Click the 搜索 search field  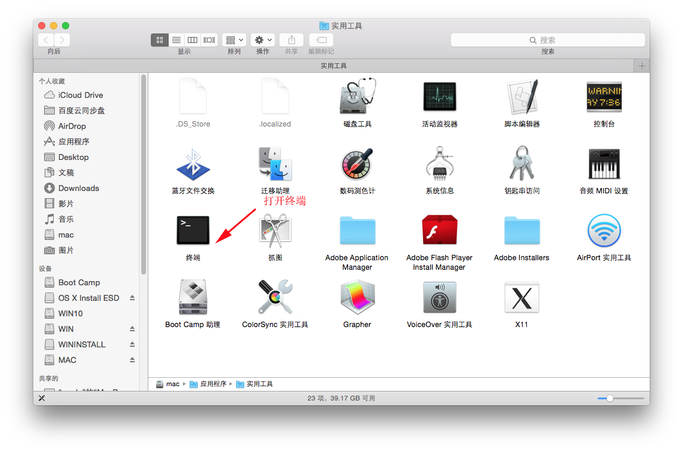tap(548, 40)
